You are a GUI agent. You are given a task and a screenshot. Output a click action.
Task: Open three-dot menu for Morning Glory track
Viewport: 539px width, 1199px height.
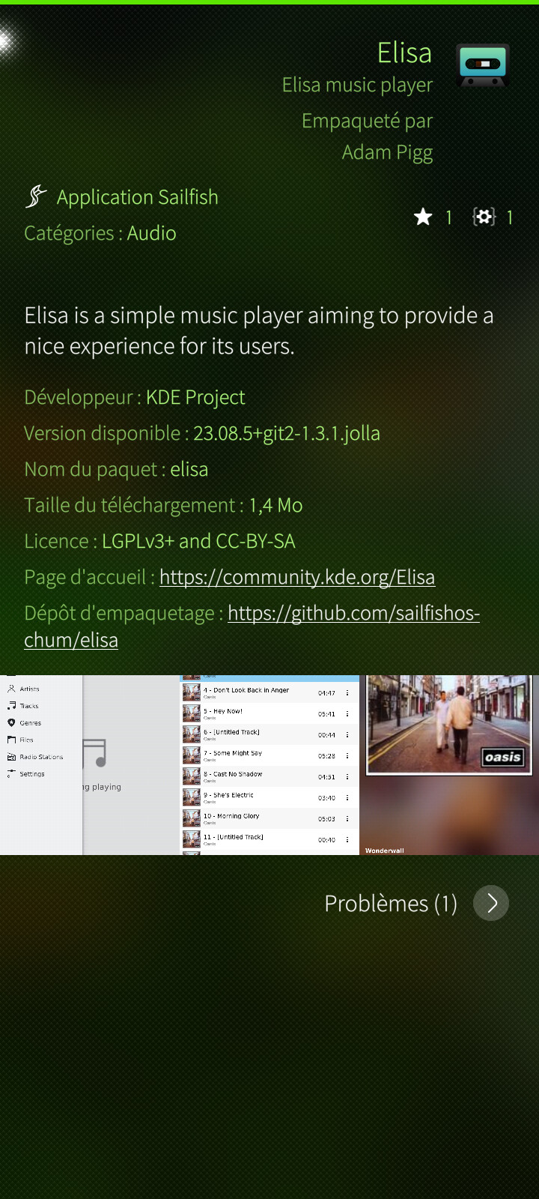(347, 819)
